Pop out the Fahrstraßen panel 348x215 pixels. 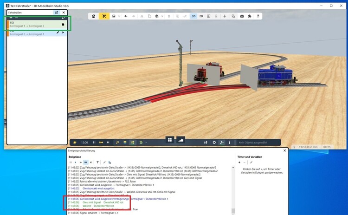(x=57, y=13)
